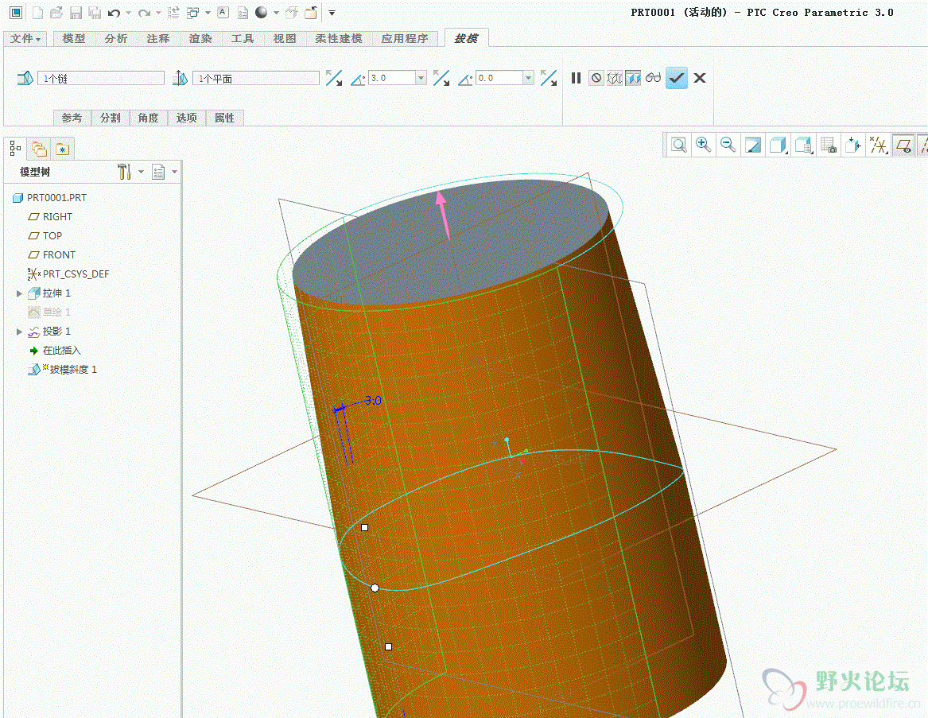Accept the draft with the checkmark

(x=677, y=78)
